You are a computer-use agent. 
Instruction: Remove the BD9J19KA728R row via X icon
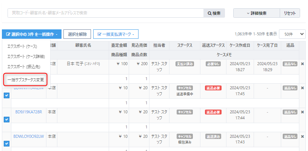[302, 112]
